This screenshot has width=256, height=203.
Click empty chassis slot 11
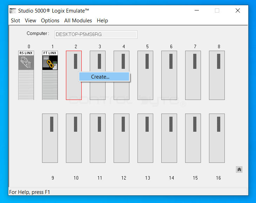(x=97, y=138)
